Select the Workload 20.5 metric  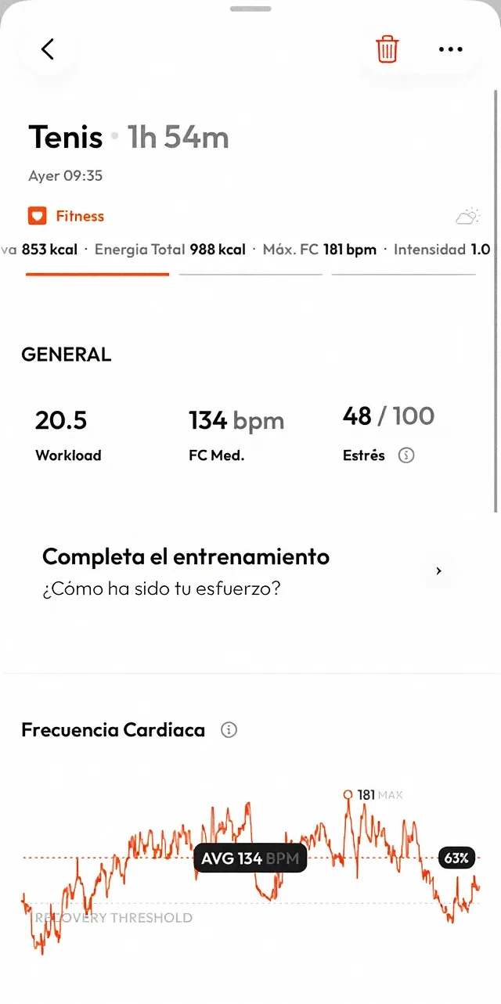68,435
